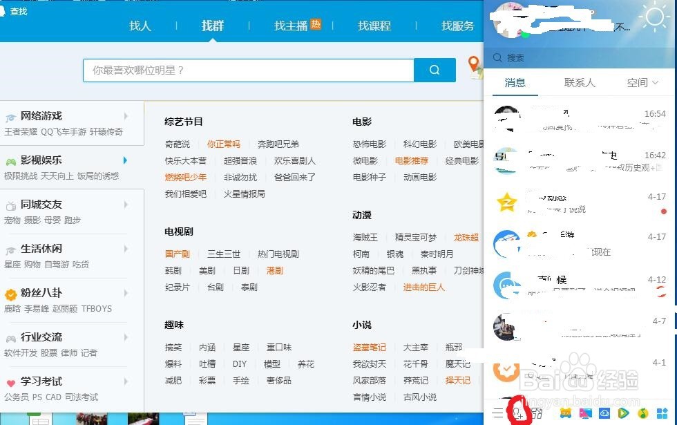Switch to the 找课程 tab
Viewport: 677px width, 425px height.
374,26
